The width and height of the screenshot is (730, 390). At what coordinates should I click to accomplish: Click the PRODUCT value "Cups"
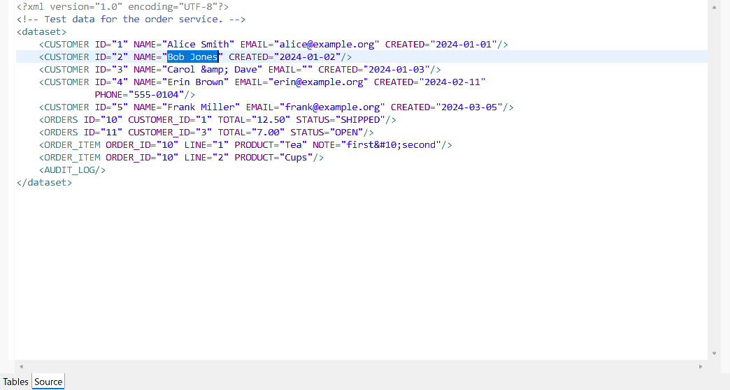point(296,157)
